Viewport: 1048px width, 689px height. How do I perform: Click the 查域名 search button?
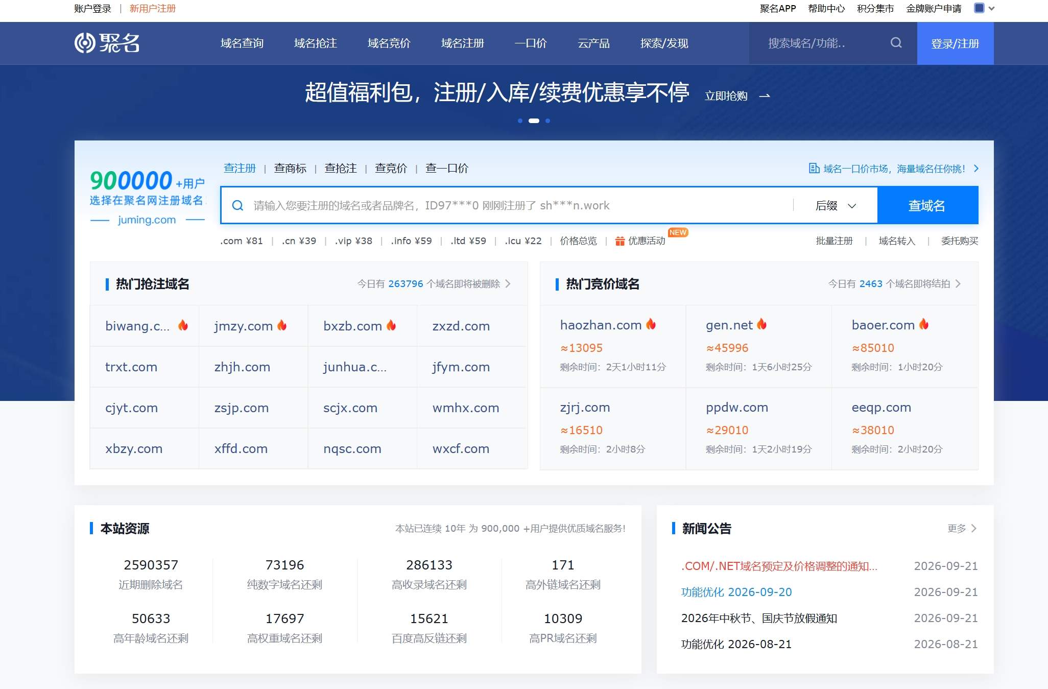927,205
